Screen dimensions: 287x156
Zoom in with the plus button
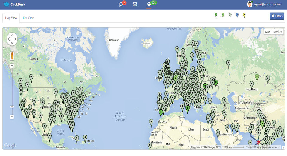coord(12,66)
